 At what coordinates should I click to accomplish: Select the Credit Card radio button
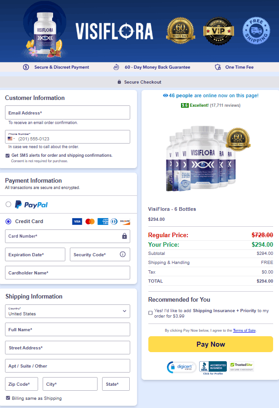(8, 221)
